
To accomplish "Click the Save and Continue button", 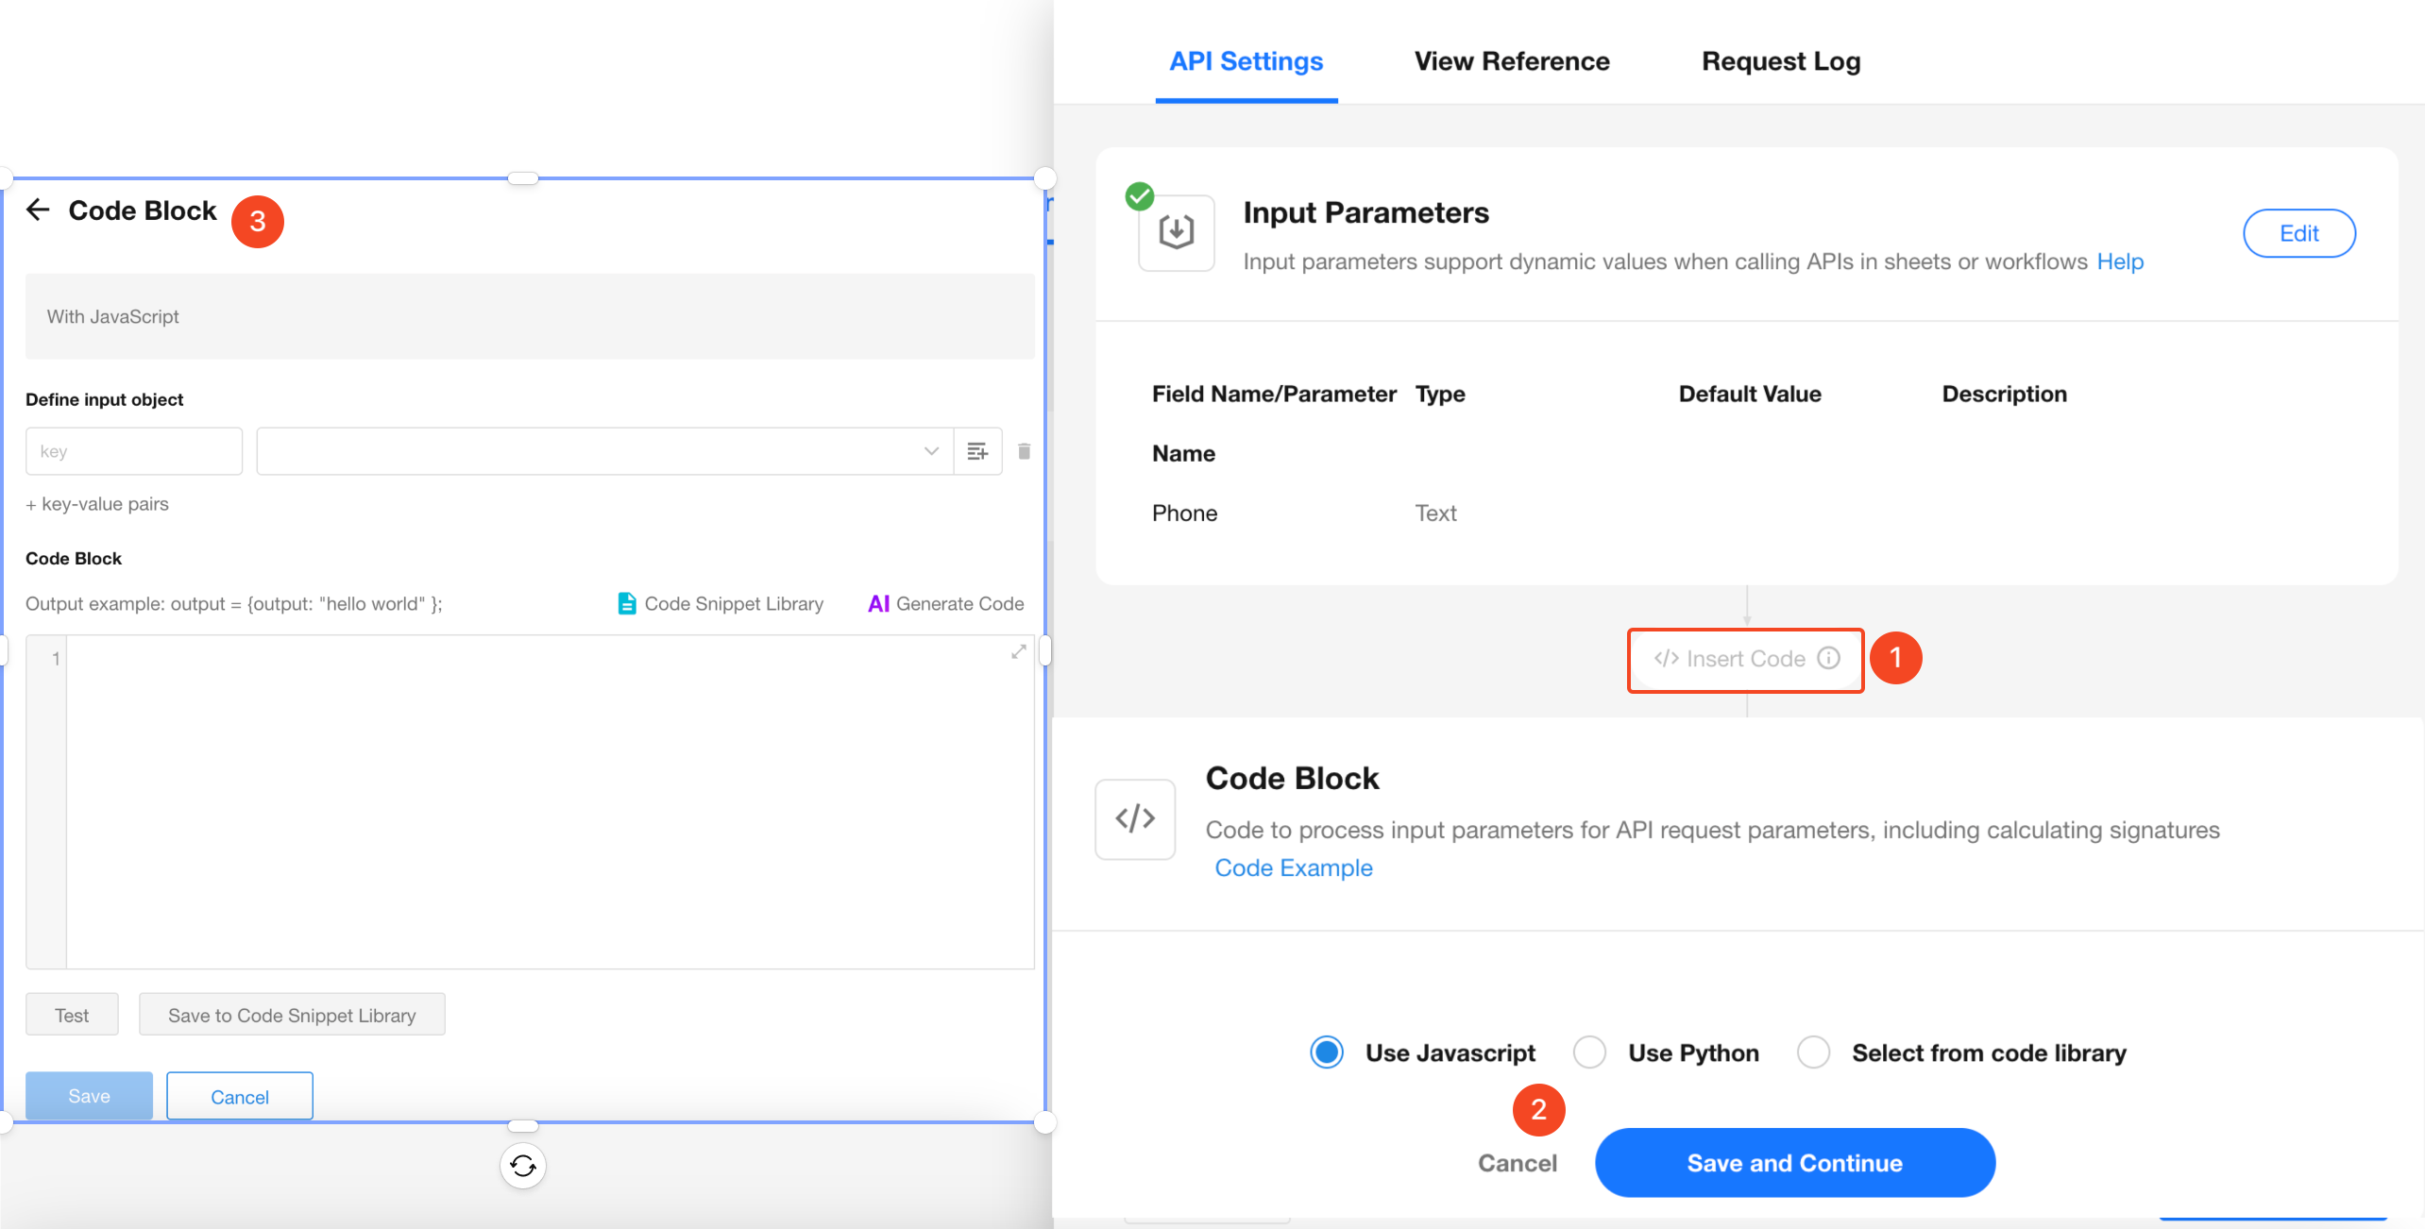I will pyautogui.click(x=1794, y=1163).
